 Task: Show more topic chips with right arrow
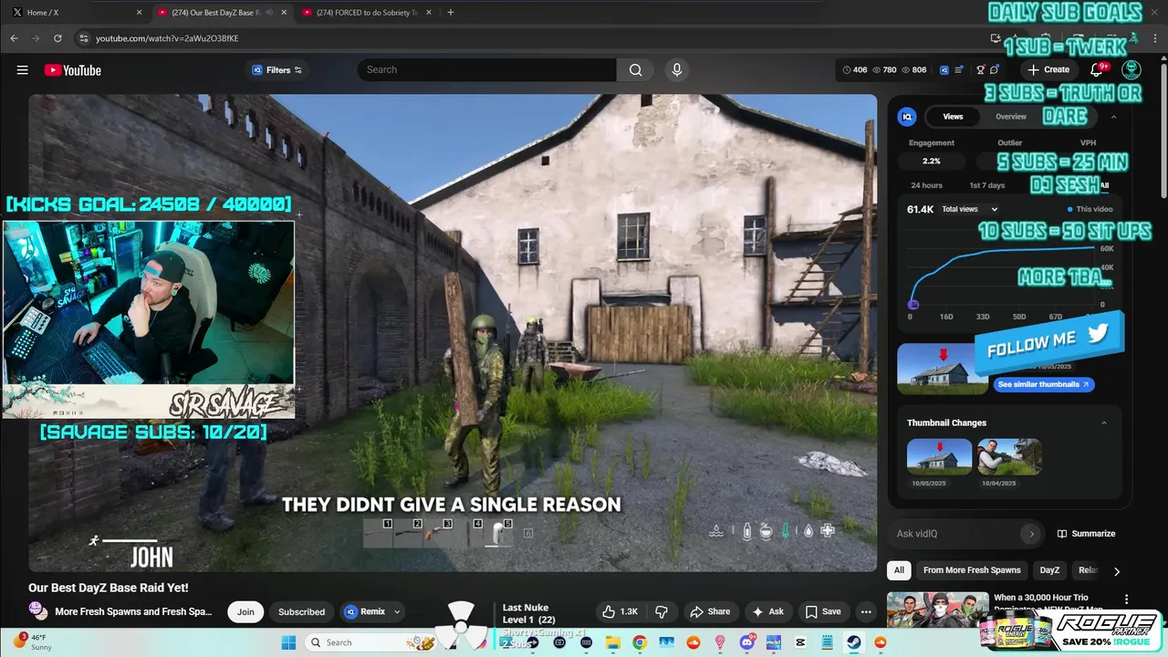click(x=1116, y=571)
